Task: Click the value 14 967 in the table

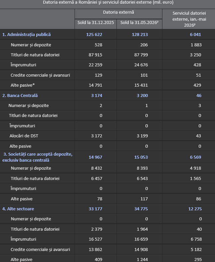Action: tap(95, 157)
